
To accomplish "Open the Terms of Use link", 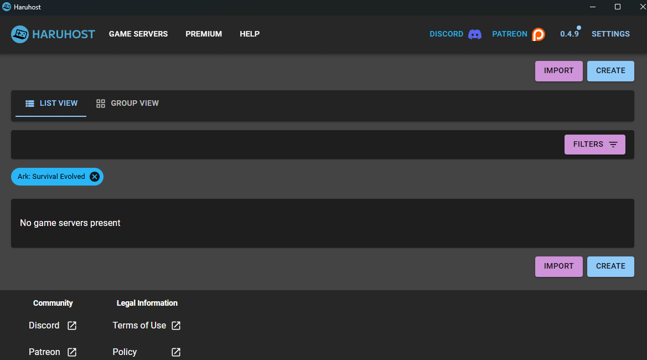I will click(x=139, y=326).
